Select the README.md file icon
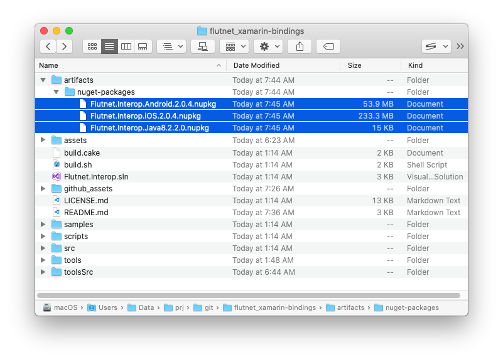 (x=57, y=213)
